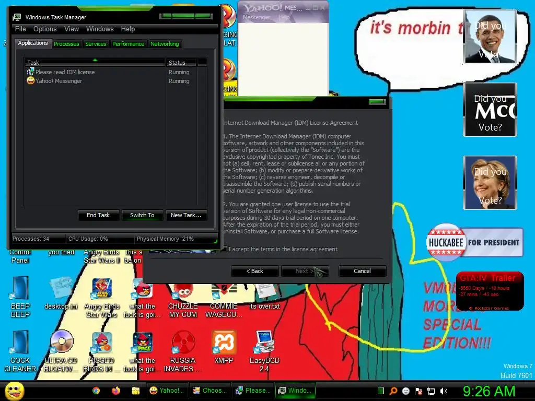The image size is (535, 401).
Task: Open the network tray icon
Action: (431, 391)
